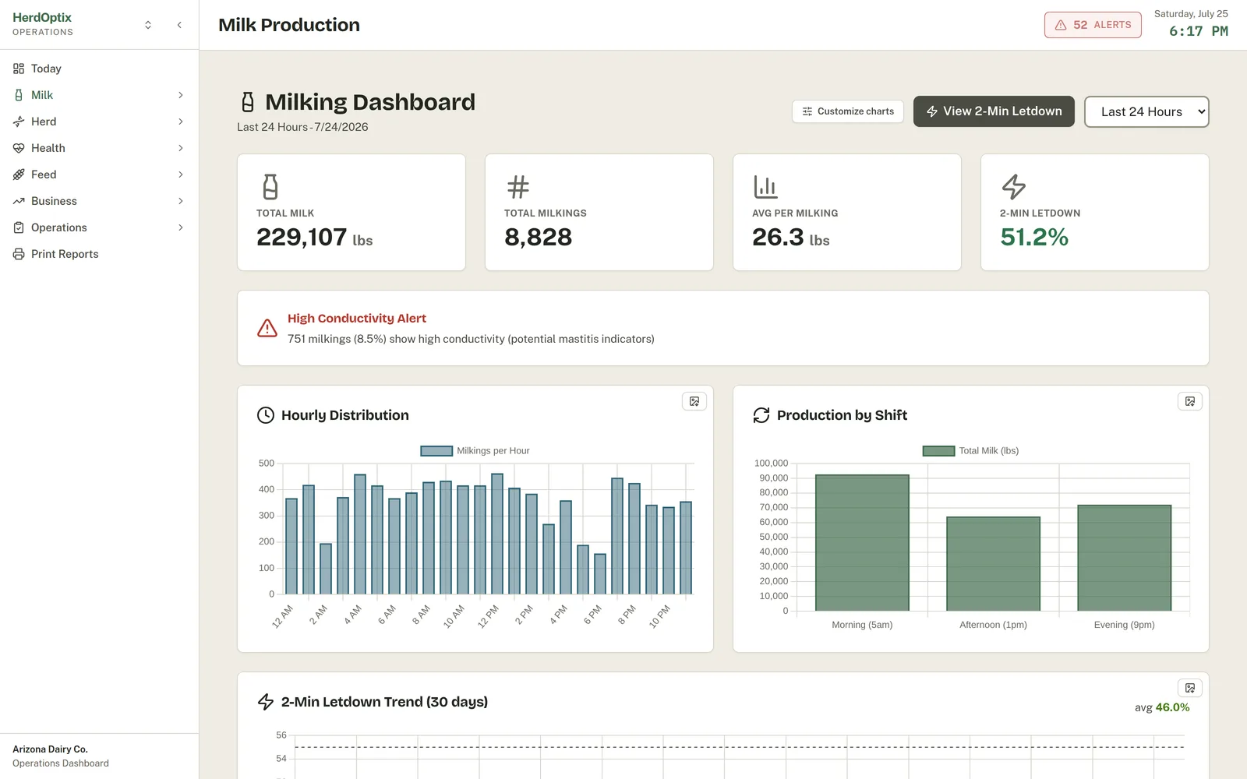Click the avg 46.0% letdown label

click(x=1162, y=707)
